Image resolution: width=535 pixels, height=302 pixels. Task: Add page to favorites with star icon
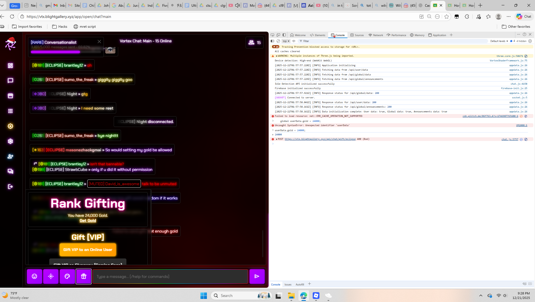447,17
